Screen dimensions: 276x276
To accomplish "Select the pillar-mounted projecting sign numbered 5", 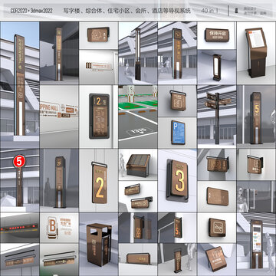I will [177, 228].
